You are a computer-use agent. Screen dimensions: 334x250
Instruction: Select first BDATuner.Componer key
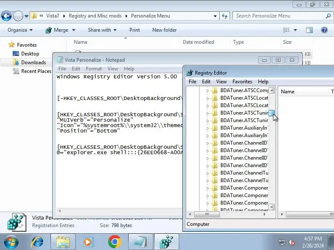(x=244, y=188)
